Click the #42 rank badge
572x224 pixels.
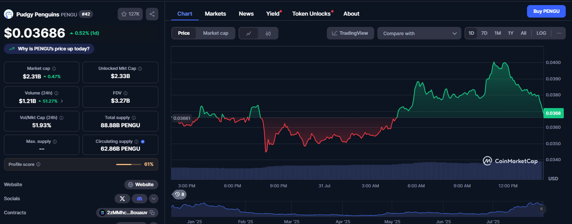coord(86,14)
